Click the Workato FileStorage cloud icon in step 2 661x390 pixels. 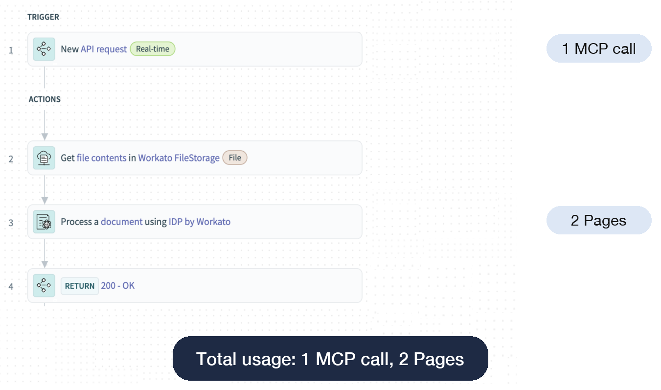click(x=44, y=158)
